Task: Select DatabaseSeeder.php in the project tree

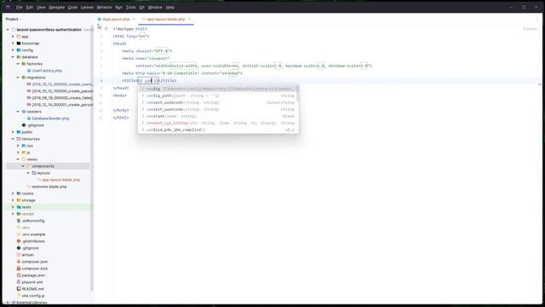Action: click(51, 119)
